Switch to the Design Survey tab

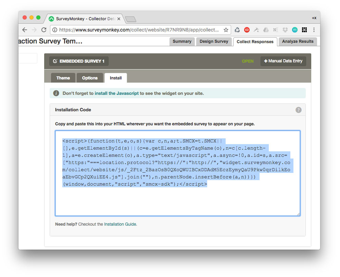click(214, 41)
